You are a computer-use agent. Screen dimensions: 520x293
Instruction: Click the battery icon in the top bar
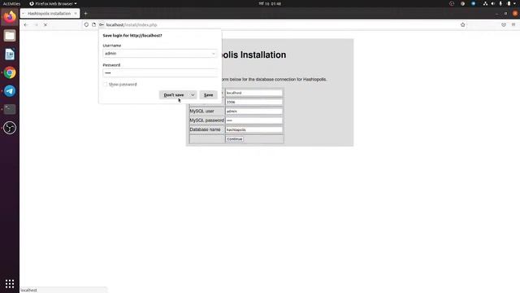point(509,3)
